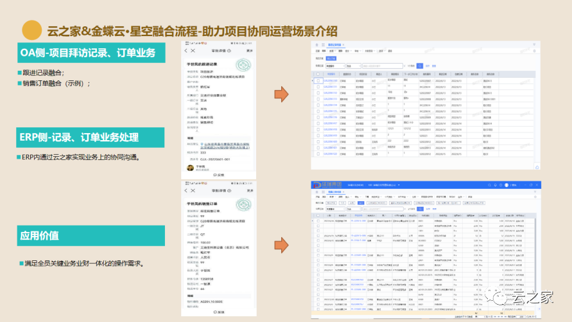Tap 反馈 under the 跟进记录 phone form

[x=218, y=175]
